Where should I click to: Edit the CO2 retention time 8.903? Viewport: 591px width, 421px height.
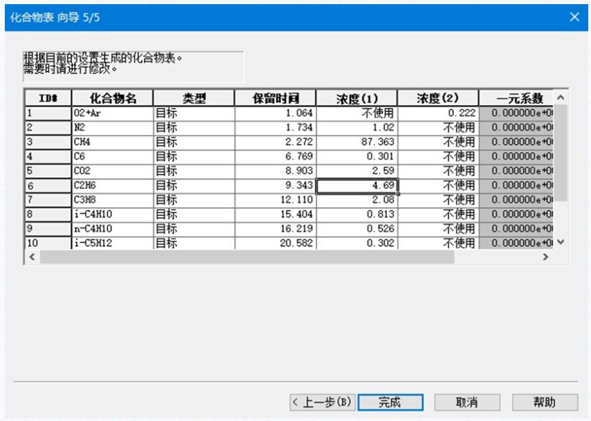(275, 171)
